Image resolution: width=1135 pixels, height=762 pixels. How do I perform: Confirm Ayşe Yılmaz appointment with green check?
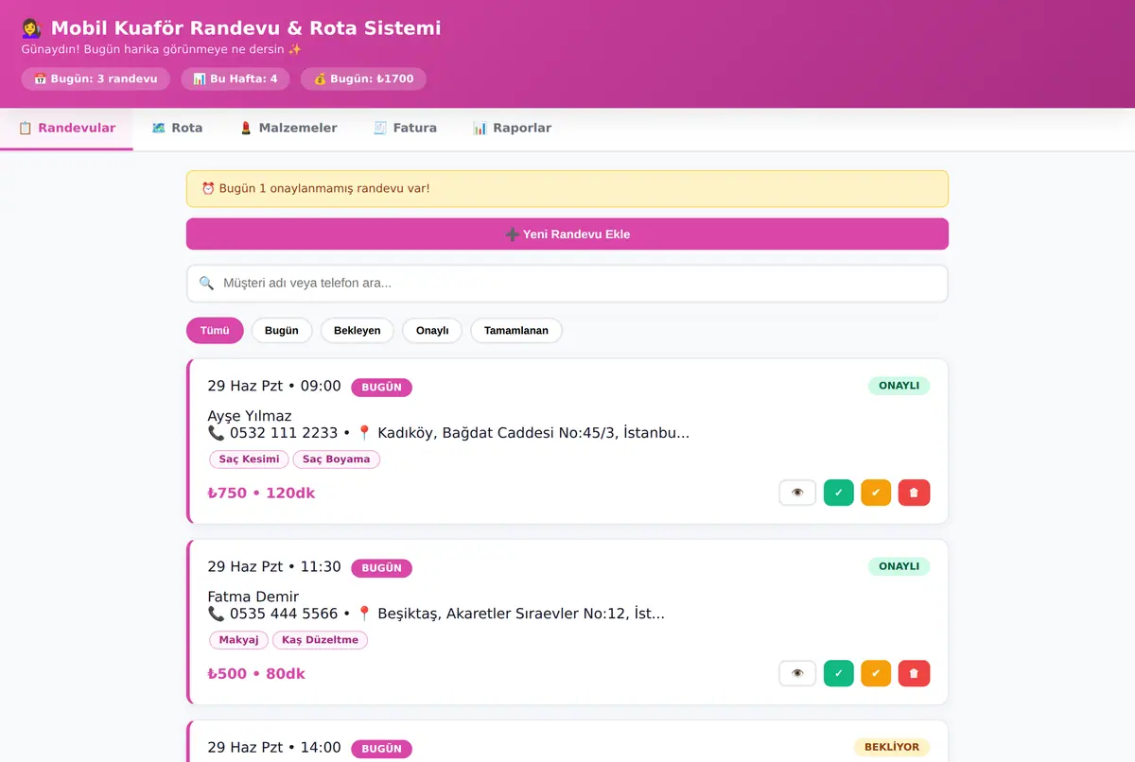pyautogui.click(x=839, y=493)
